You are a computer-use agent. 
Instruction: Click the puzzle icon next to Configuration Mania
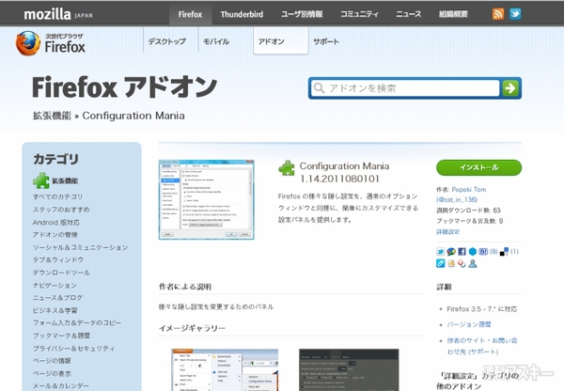[287, 168]
